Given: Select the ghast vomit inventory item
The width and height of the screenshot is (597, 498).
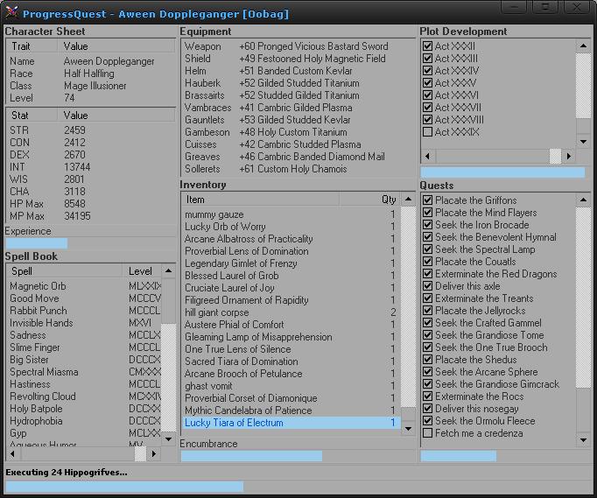Looking at the screenshot, I should [x=291, y=386].
